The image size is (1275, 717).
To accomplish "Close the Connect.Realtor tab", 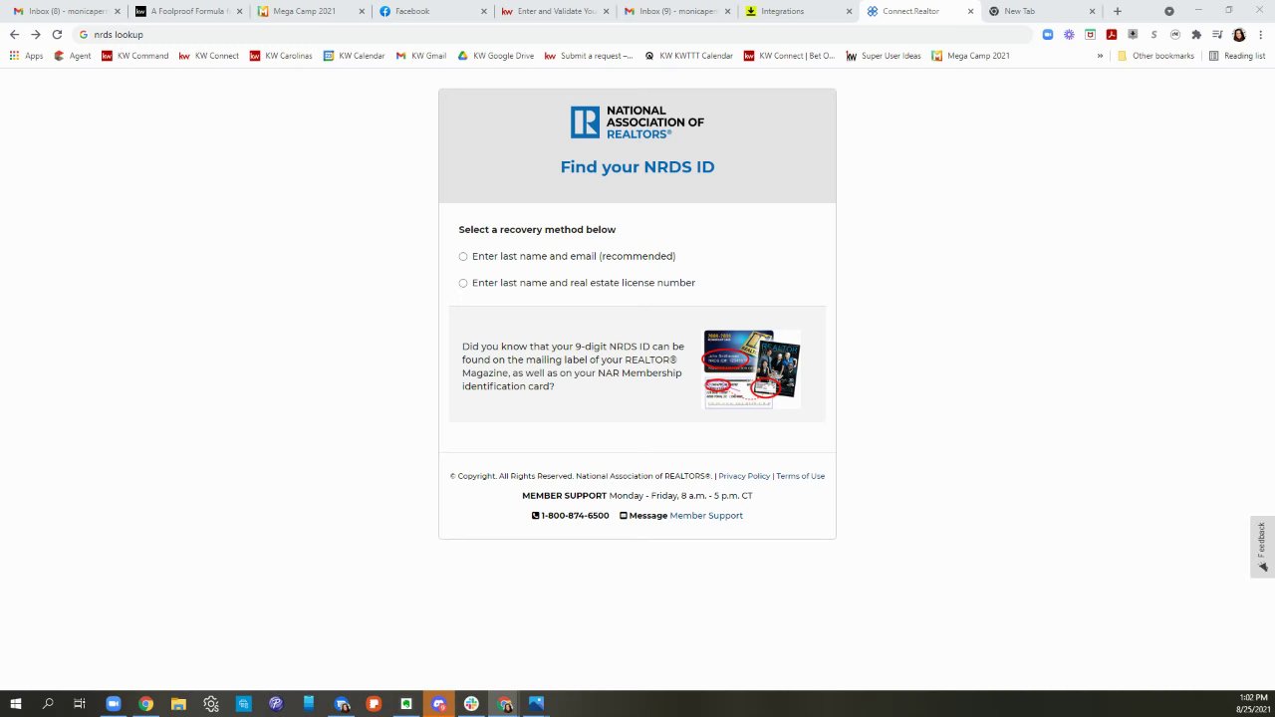I will tap(971, 11).
